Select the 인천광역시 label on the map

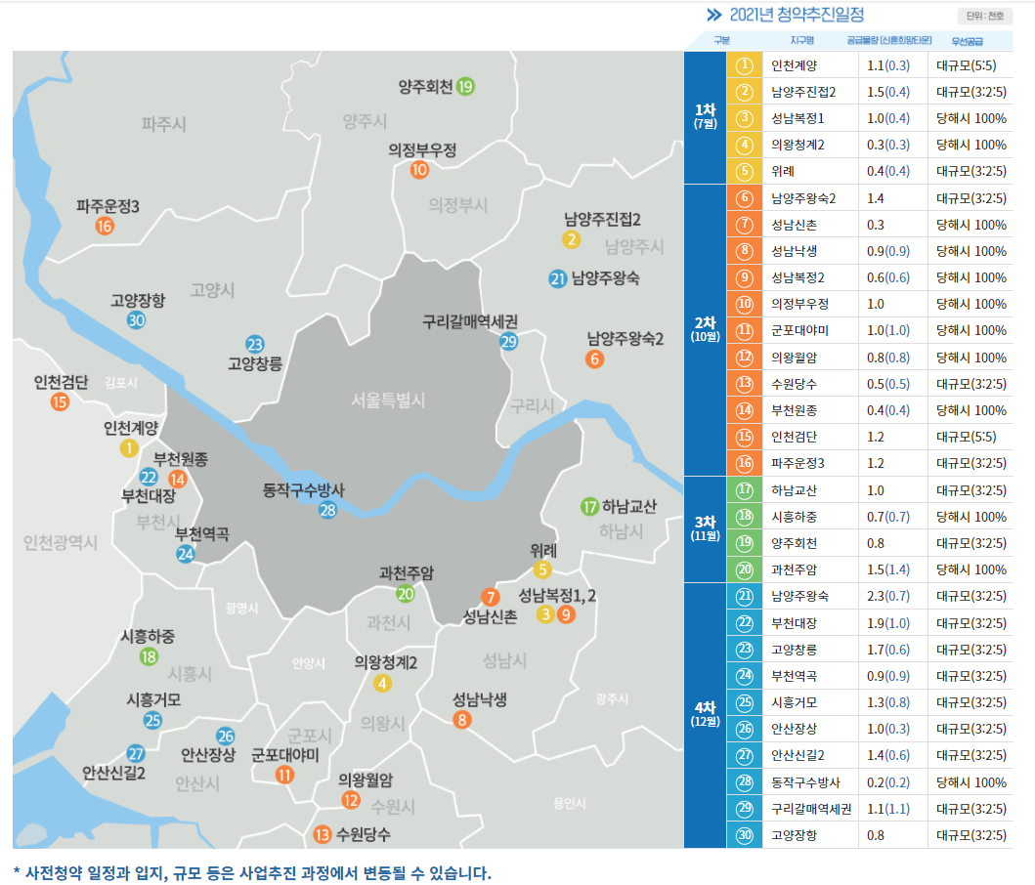(60, 542)
